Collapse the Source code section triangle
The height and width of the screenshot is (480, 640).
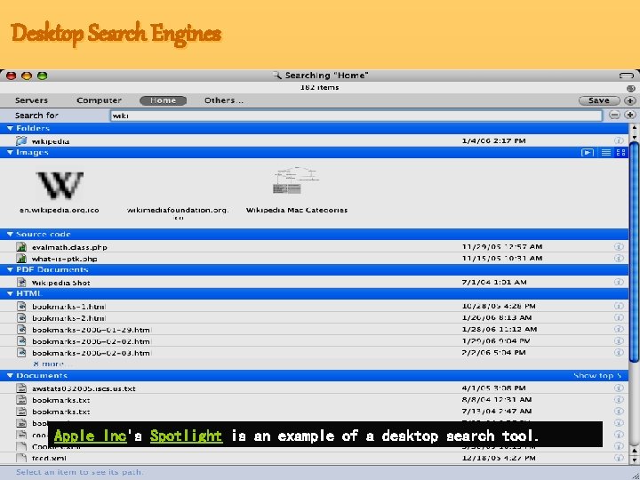pos(10,235)
